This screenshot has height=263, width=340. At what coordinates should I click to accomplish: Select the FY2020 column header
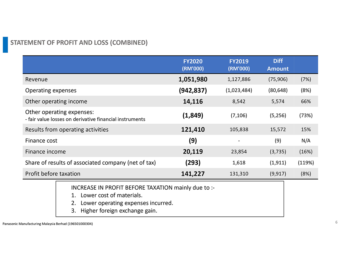coord(193,65)
